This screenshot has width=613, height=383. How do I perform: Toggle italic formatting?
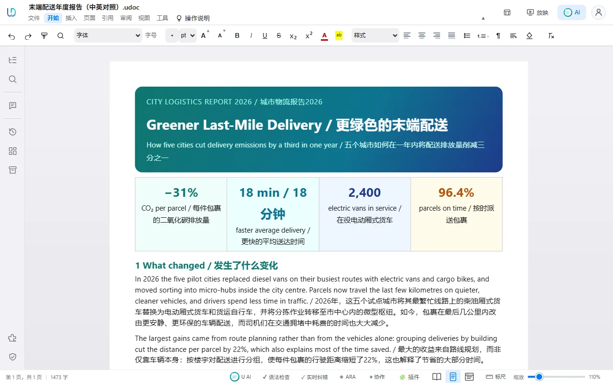(x=251, y=36)
